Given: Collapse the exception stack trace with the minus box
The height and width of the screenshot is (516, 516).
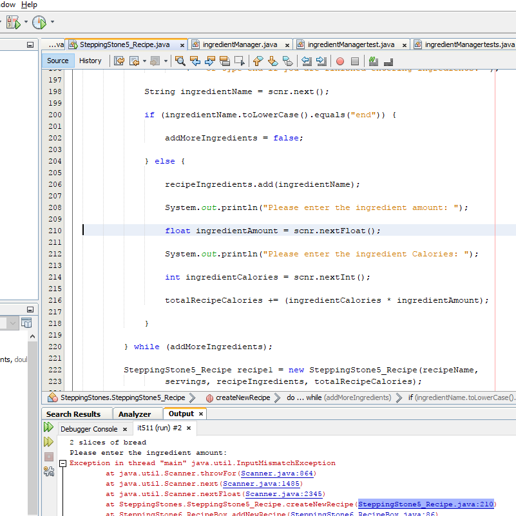Looking at the screenshot, I should point(62,463).
